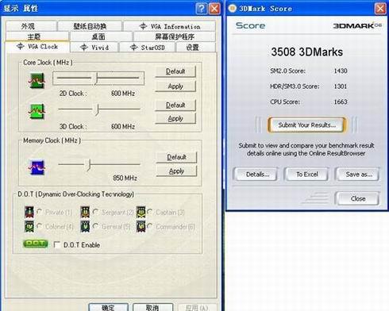Click the 3DMark Score title bar icon
This screenshot has width=389, height=311.
[x=232, y=8]
